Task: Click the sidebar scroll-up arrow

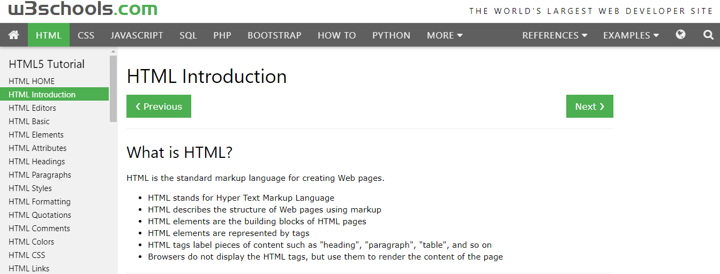Action: (113, 51)
